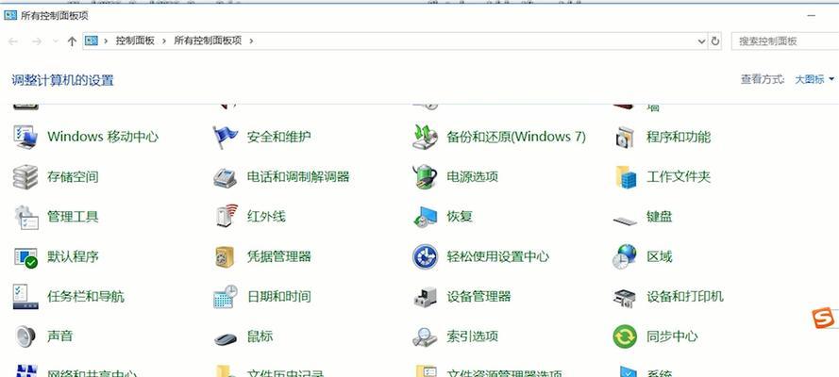This screenshot has height=377, width=839.
Task: Open the 红外线 link
Action: click(x=266, y=217)
